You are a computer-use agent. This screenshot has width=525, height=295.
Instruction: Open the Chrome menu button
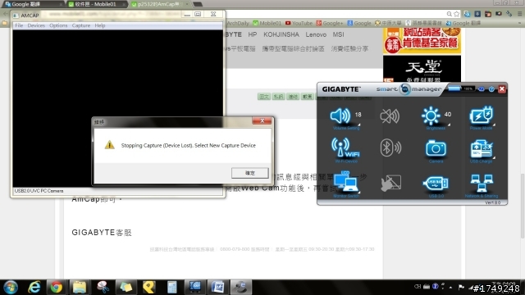pyautogui.click(x=519, y=14)
